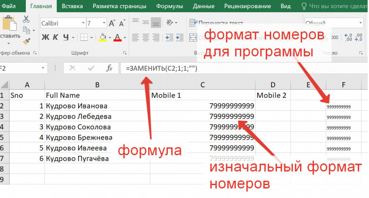The image size is (369, 198).
Task: Cancel formula entry with X icon
Action: (72, 68)
